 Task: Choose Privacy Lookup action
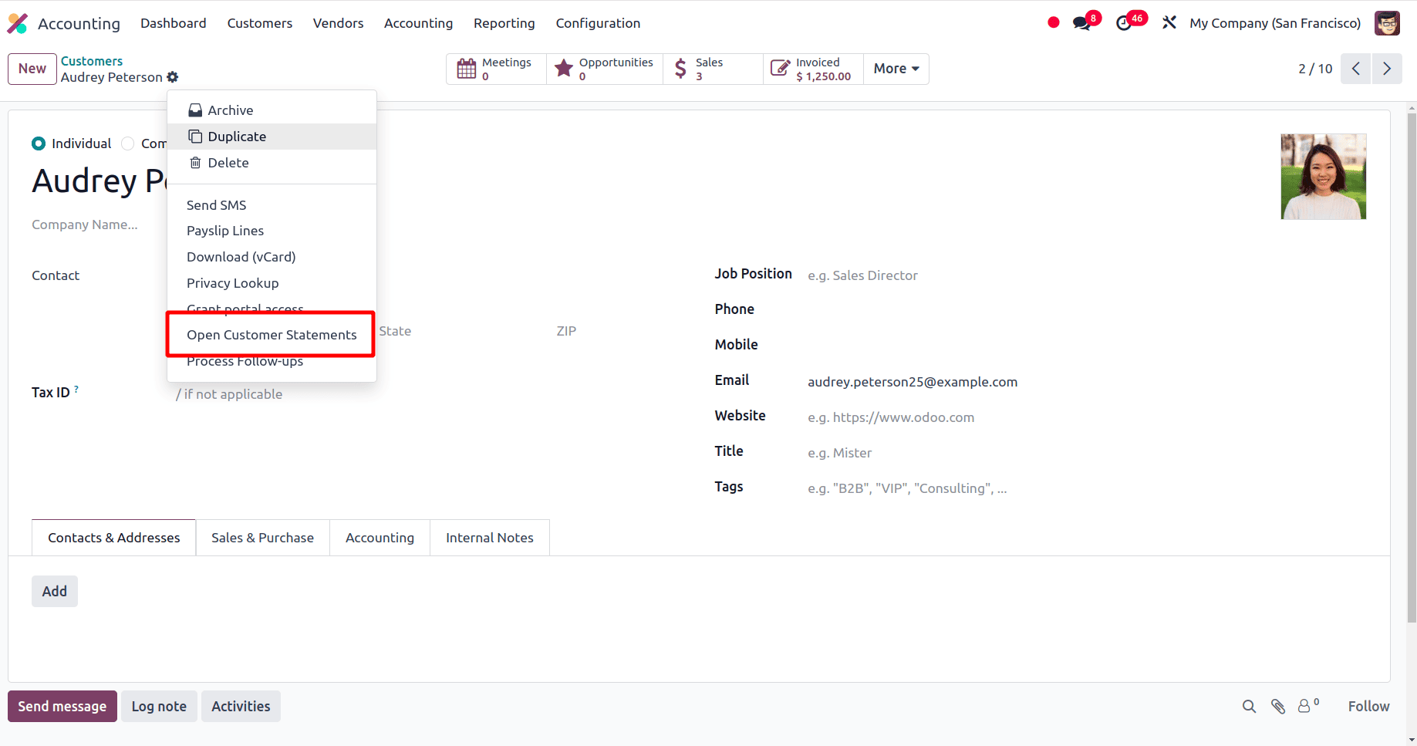click(x=272, y=283)
